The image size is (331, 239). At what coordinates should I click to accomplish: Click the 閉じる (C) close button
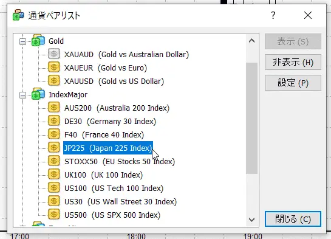[293, 219]
